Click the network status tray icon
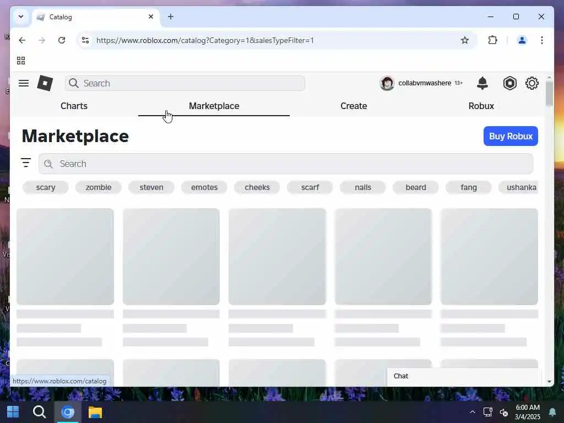 pyautogui.click(x=488, y=412)
